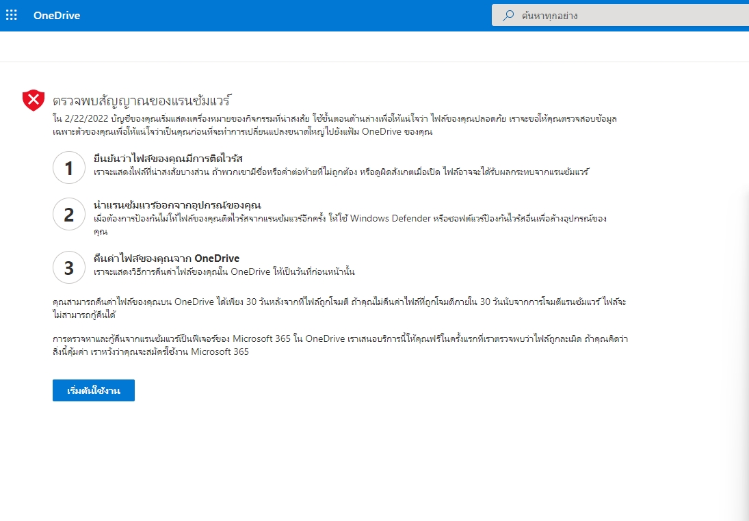This screenshot has width=749, height=521.
Task: Click the OneDrive header title
Action: 56,15
